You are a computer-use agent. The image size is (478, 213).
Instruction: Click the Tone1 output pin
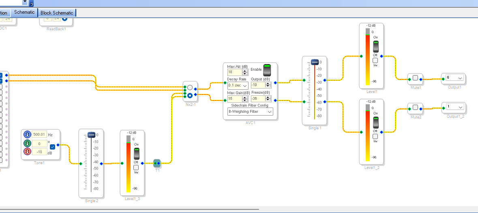tap(58, 145)
